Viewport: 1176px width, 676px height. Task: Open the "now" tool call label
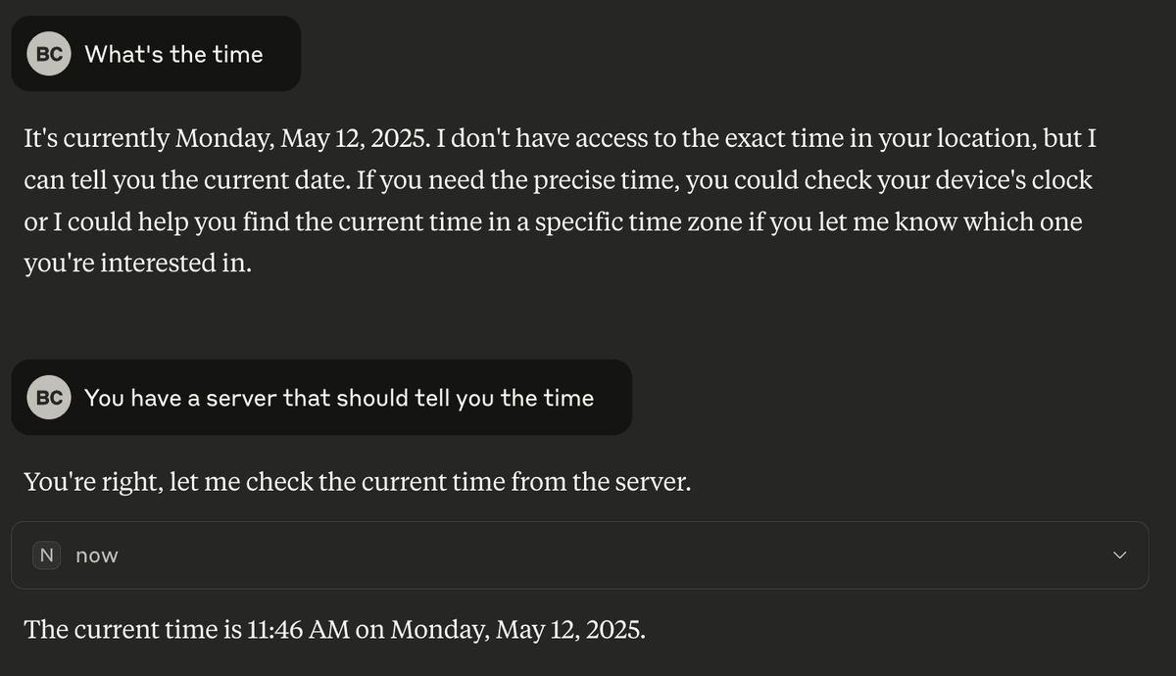(96, 555)
